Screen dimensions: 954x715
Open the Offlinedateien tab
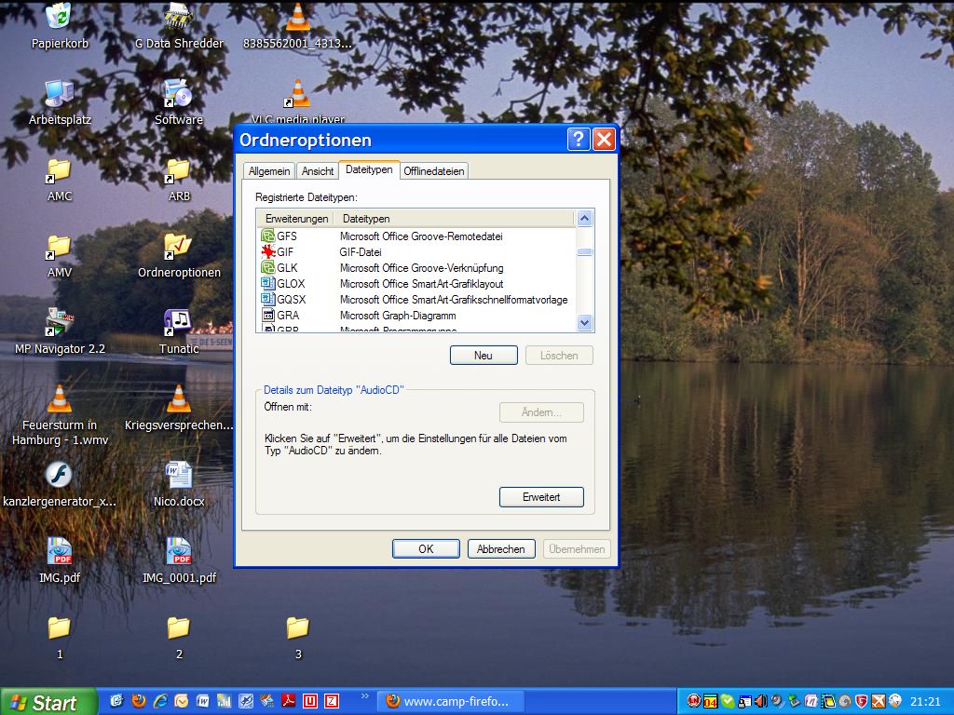click(x=434, y=171)
